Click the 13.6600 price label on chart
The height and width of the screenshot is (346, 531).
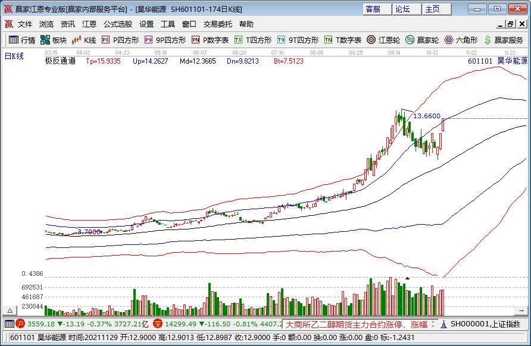[x=427, y=116]
